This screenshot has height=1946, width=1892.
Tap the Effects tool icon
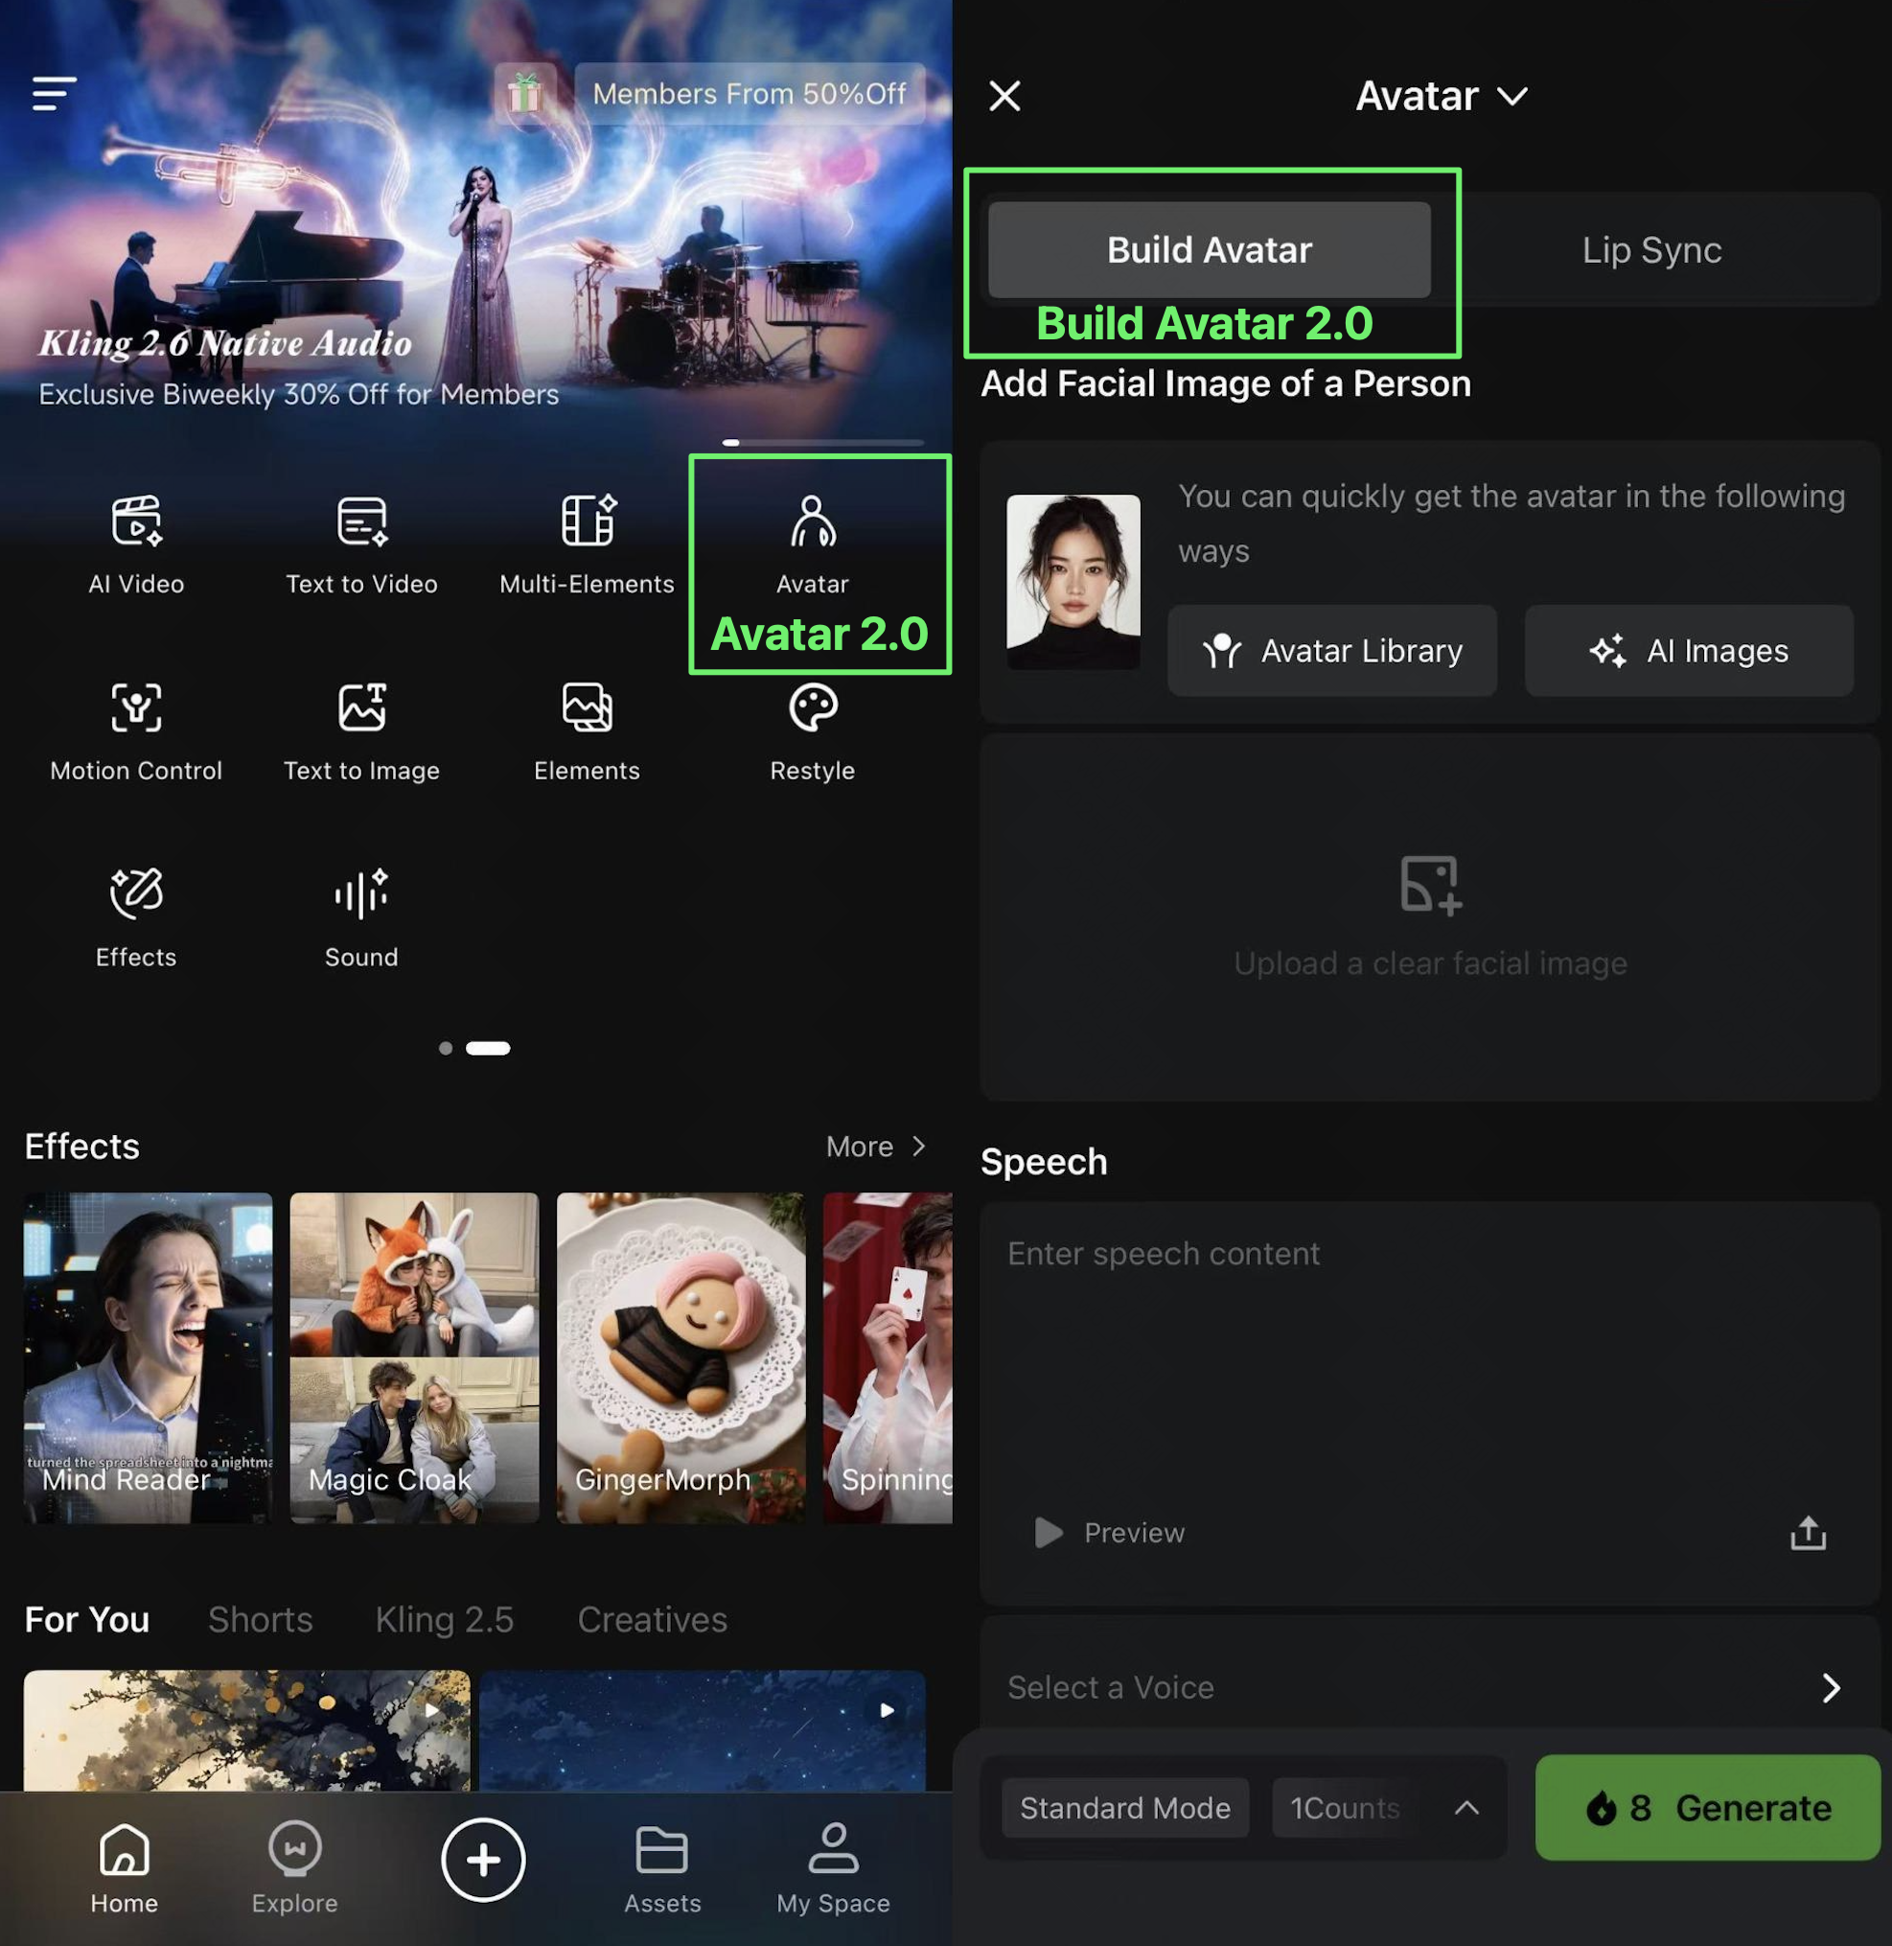pyautogui.click(x=136, y=892)
